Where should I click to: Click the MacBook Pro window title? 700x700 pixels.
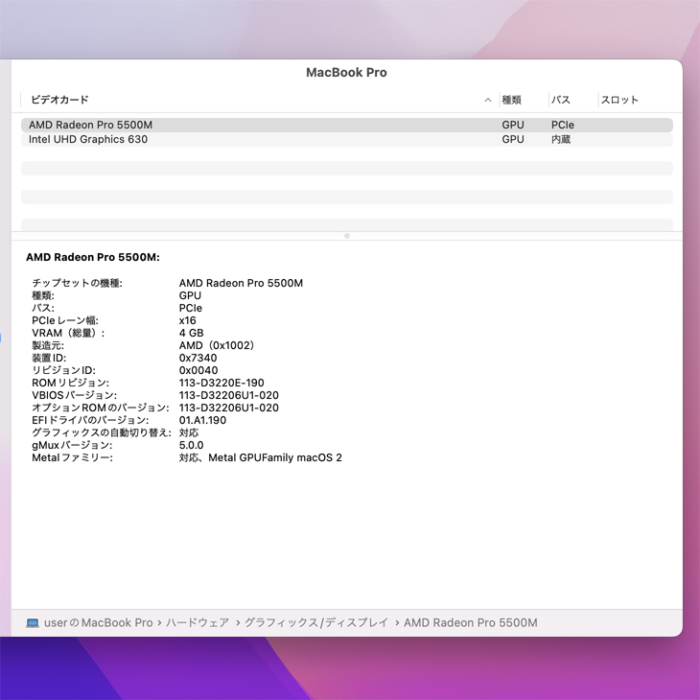[x=346, y=72]
